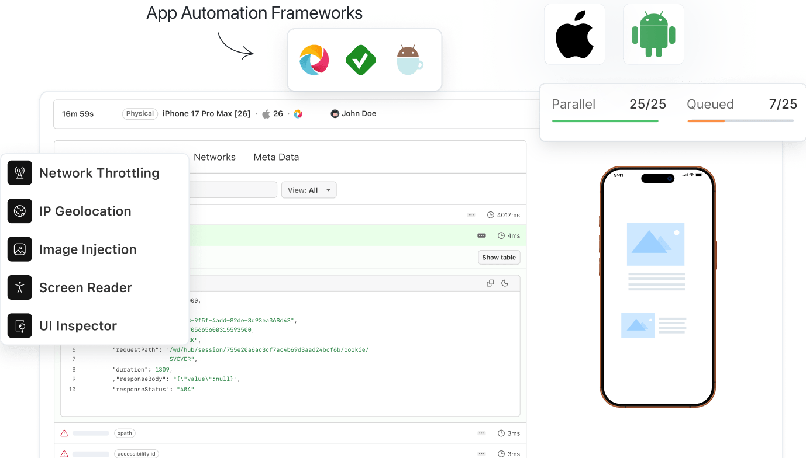806x458 pixels.
Task: Switch to the Networks tab
Action: (215, 157)
